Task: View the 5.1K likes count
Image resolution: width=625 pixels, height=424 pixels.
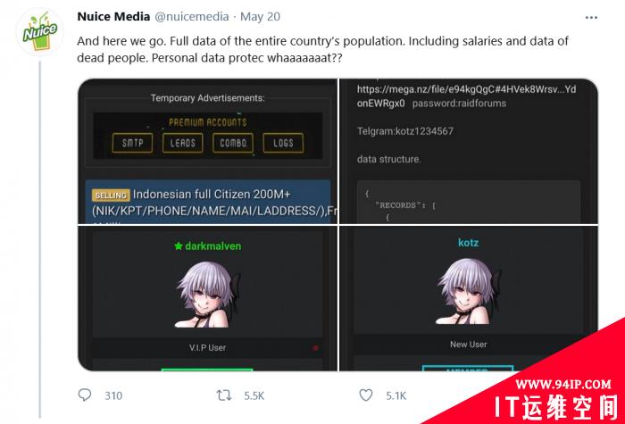Action: (x=396, y=395)
